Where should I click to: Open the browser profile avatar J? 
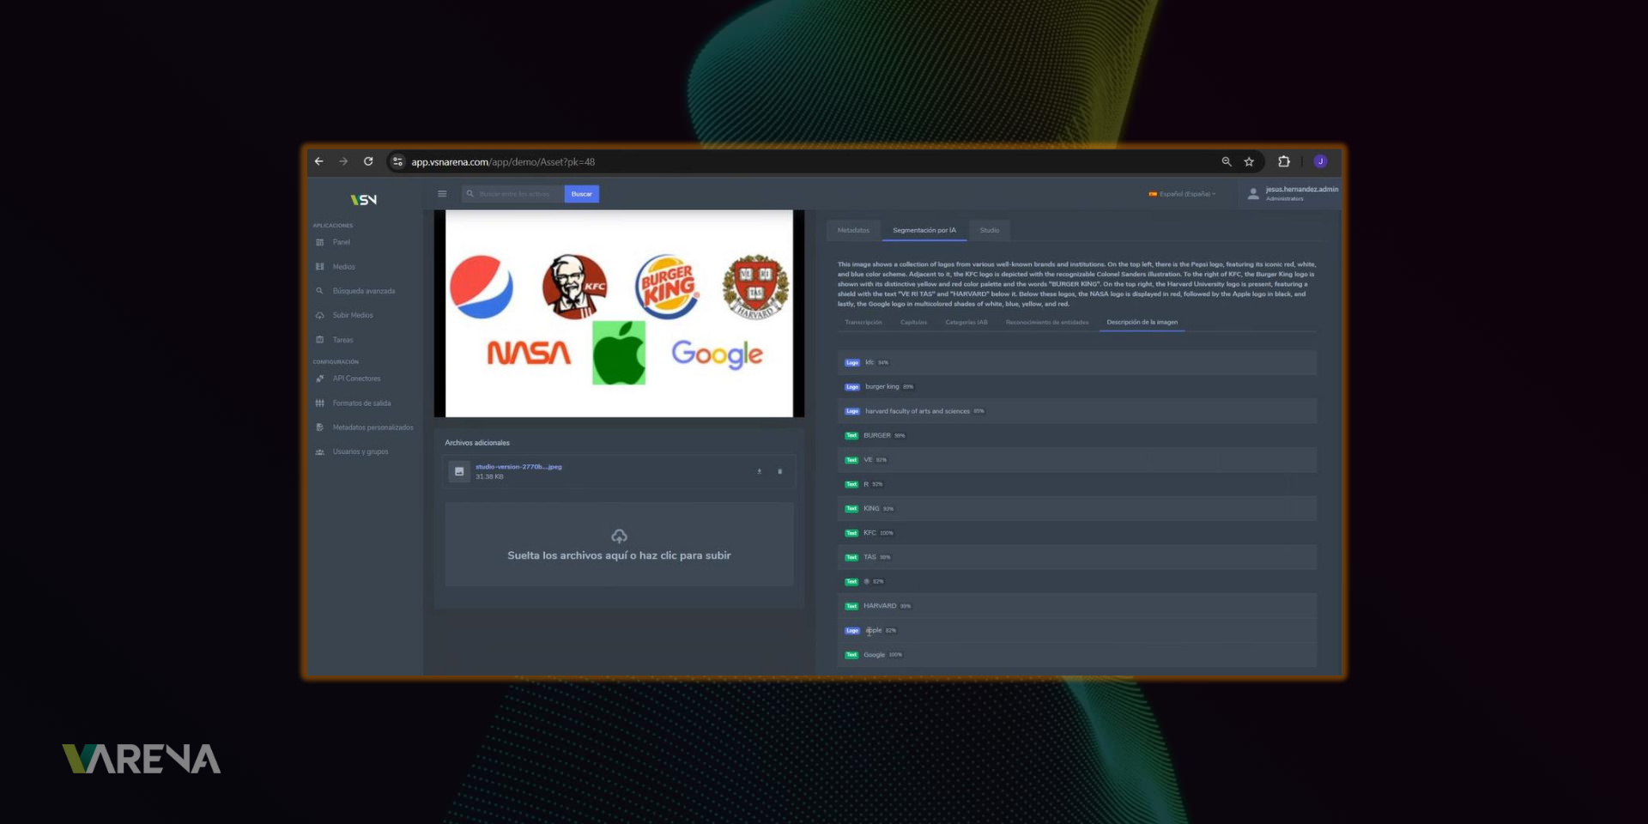point(1320,161)
